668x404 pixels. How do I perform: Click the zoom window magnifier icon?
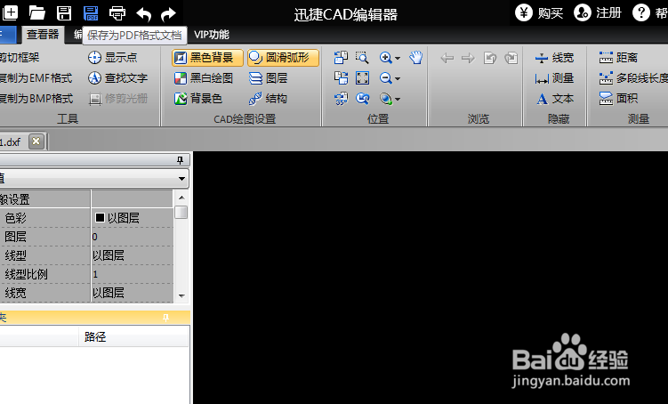point(362,58)
